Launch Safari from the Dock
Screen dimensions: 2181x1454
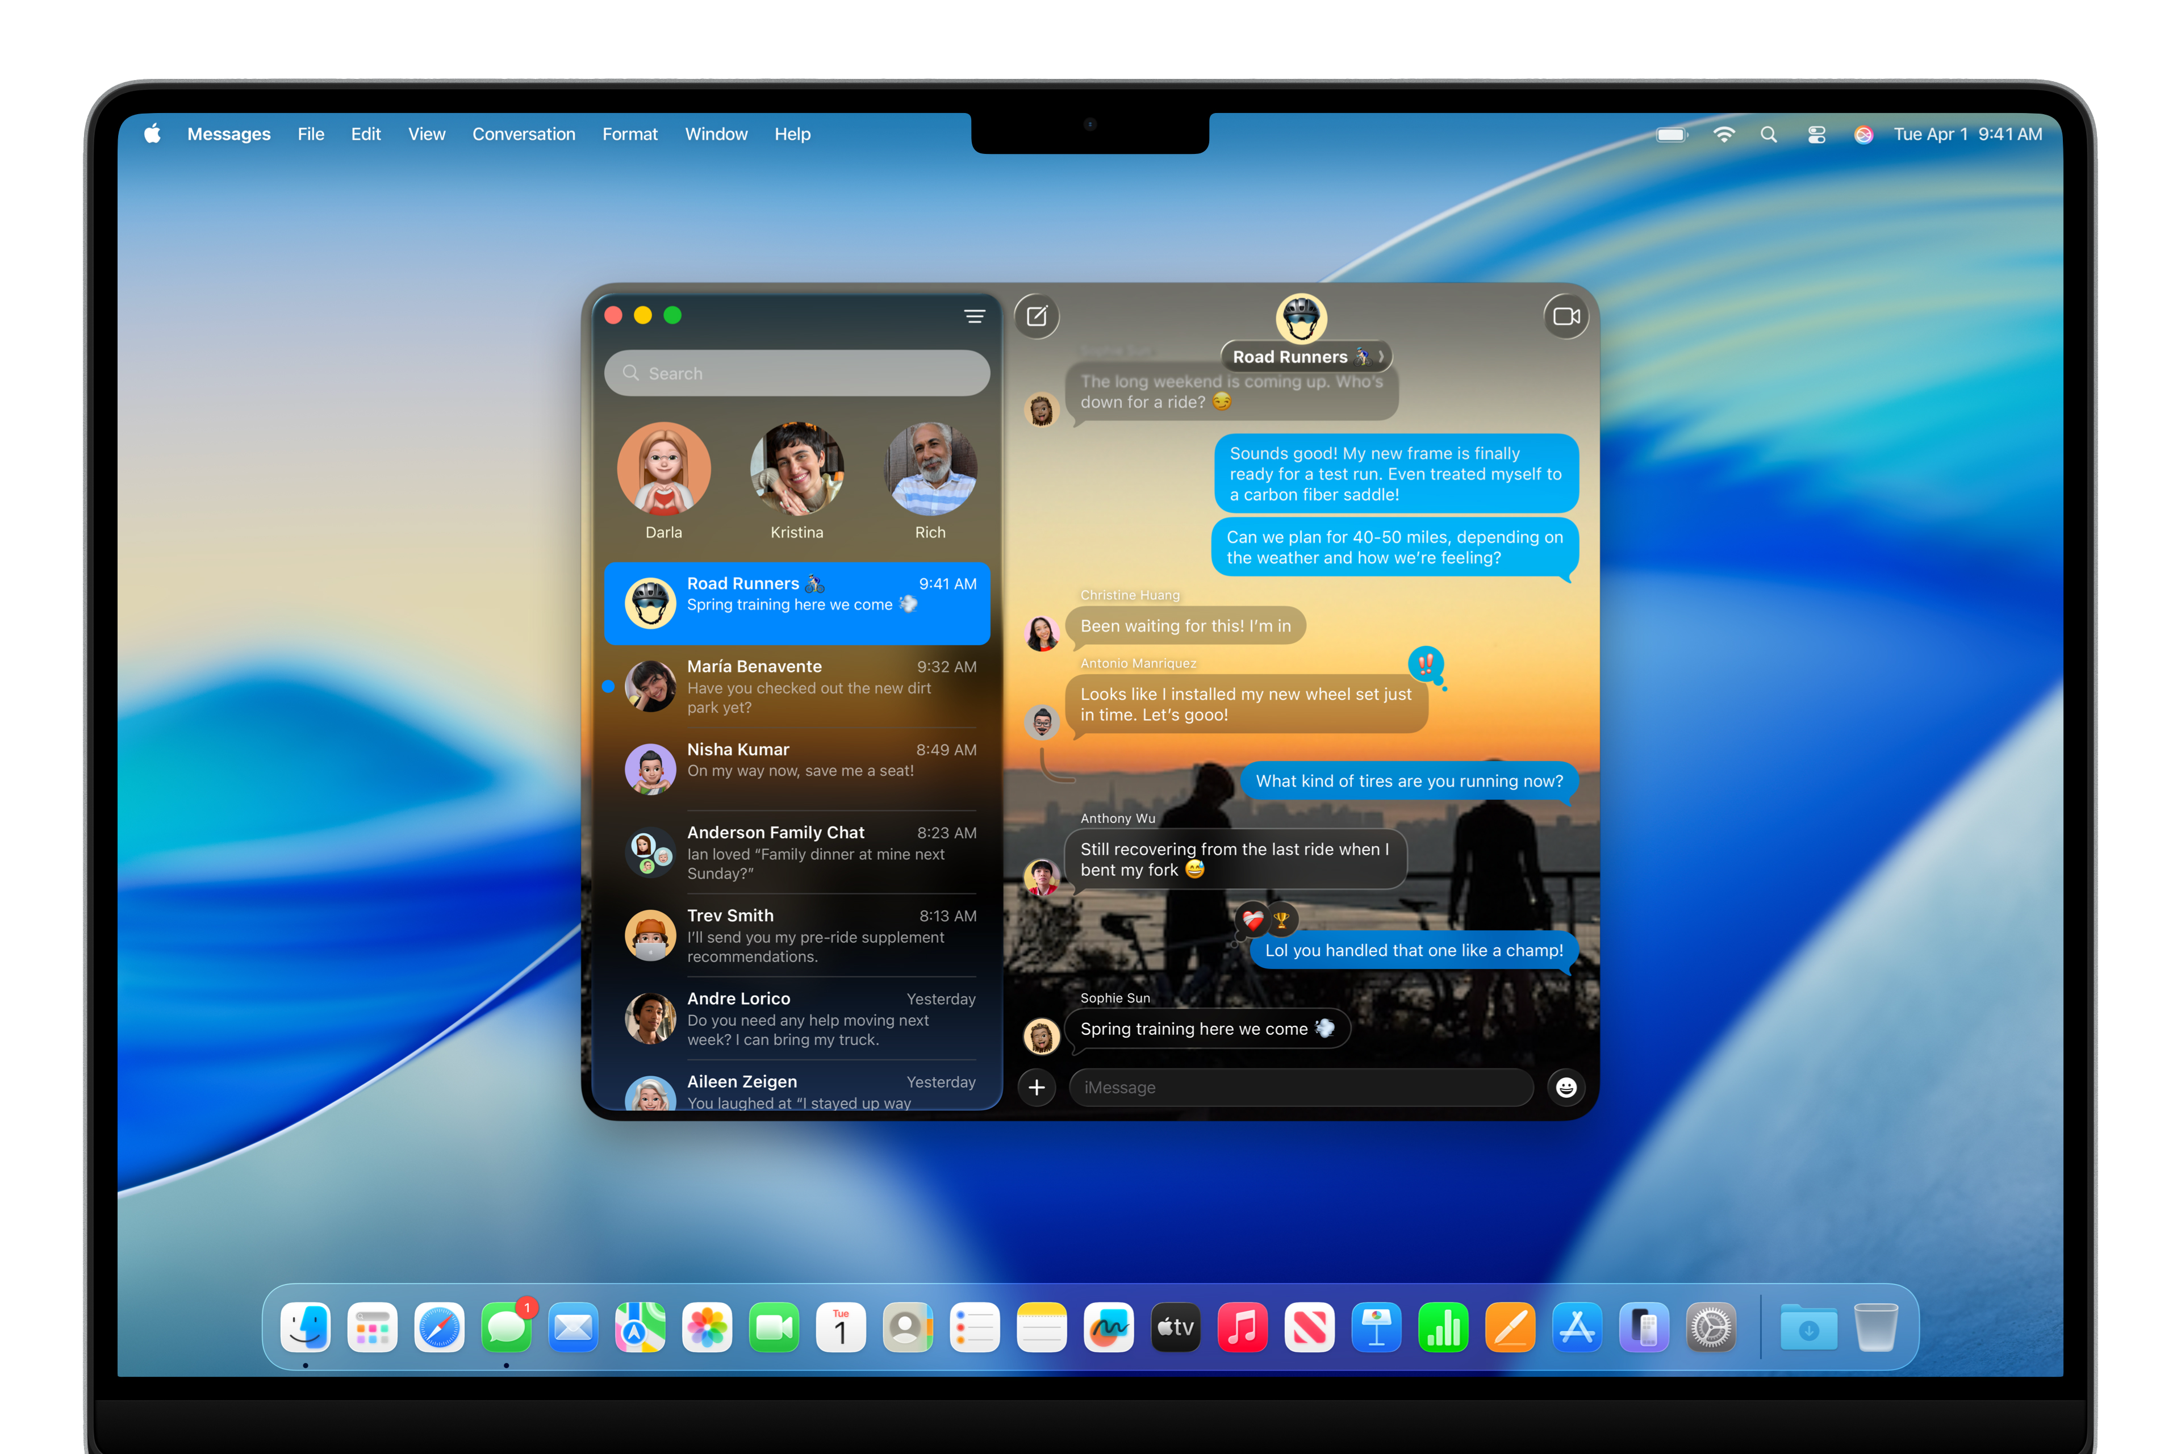click(438, 1327)
